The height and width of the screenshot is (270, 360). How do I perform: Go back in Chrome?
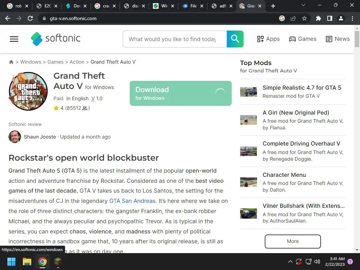8,18
